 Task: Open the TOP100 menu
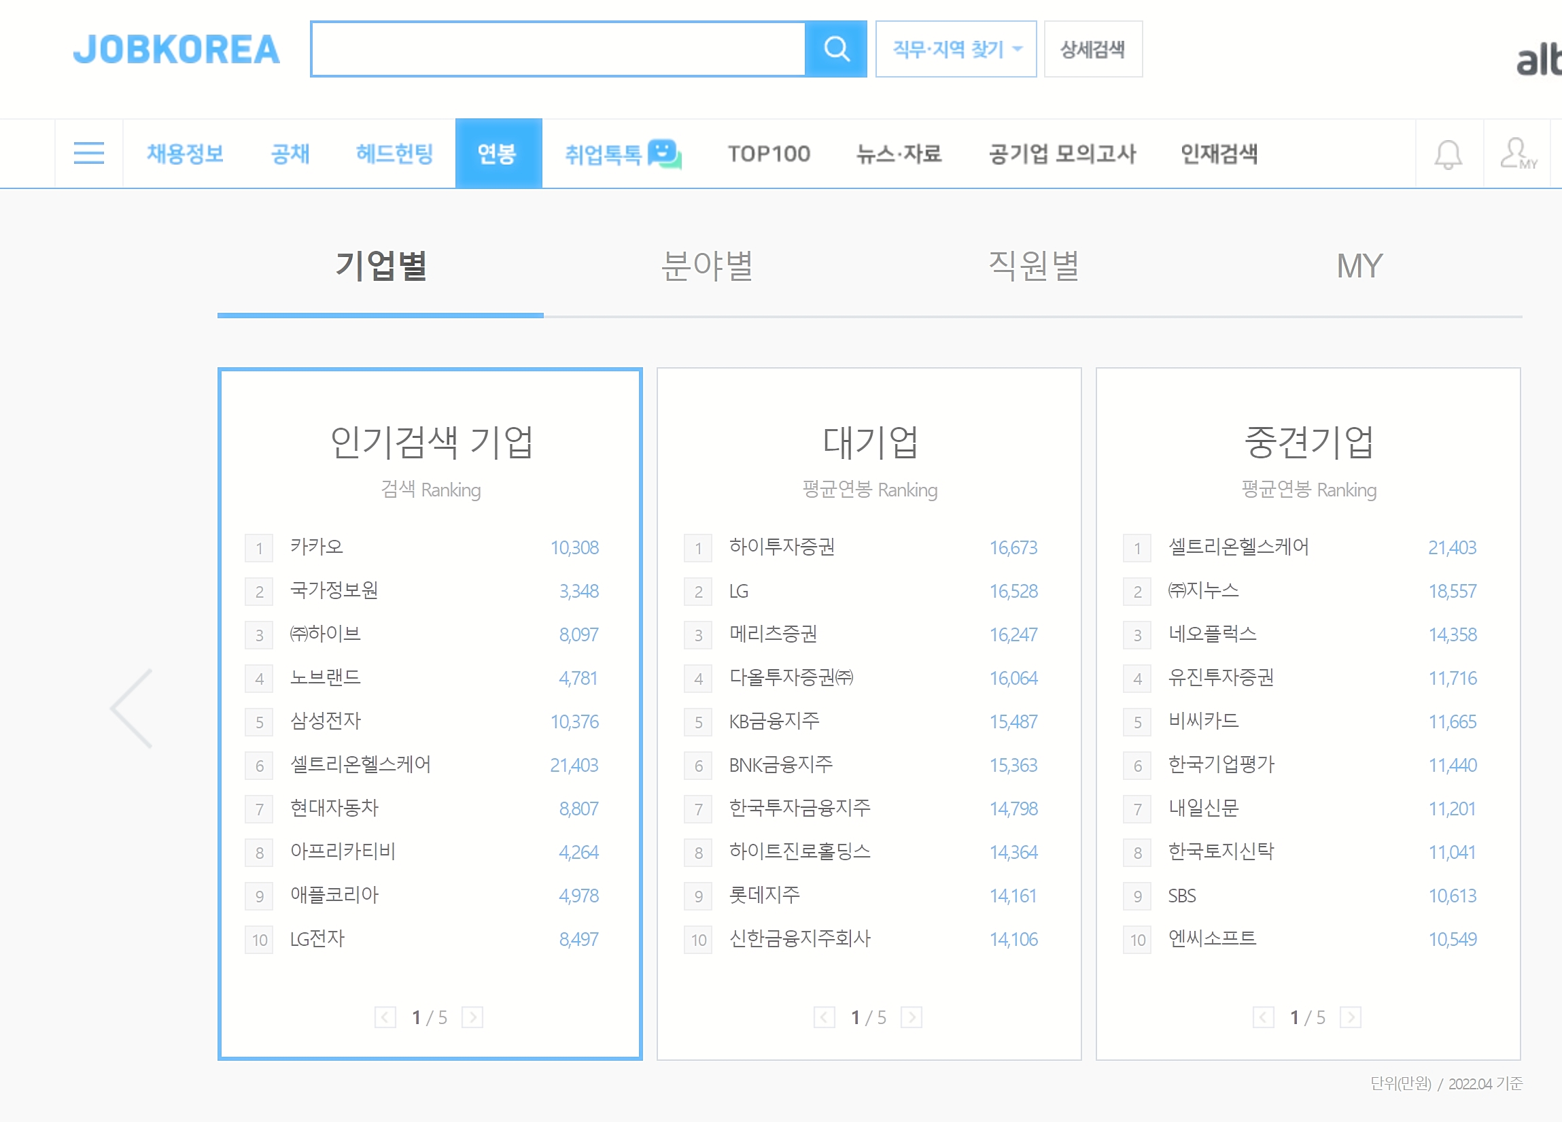769,153
